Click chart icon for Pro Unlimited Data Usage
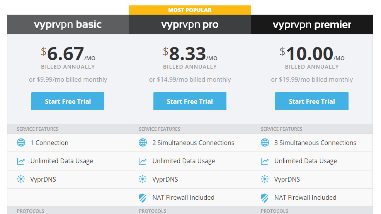 [142, 161]
